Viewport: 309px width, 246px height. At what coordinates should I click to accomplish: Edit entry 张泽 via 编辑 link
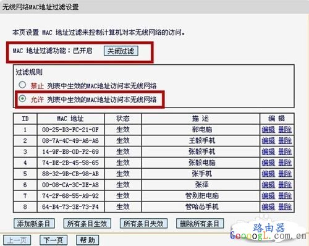point(268,185)
